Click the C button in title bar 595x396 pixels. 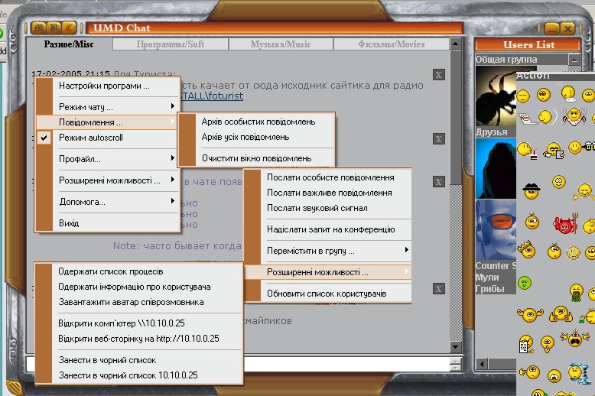click(x=70, y=28)
